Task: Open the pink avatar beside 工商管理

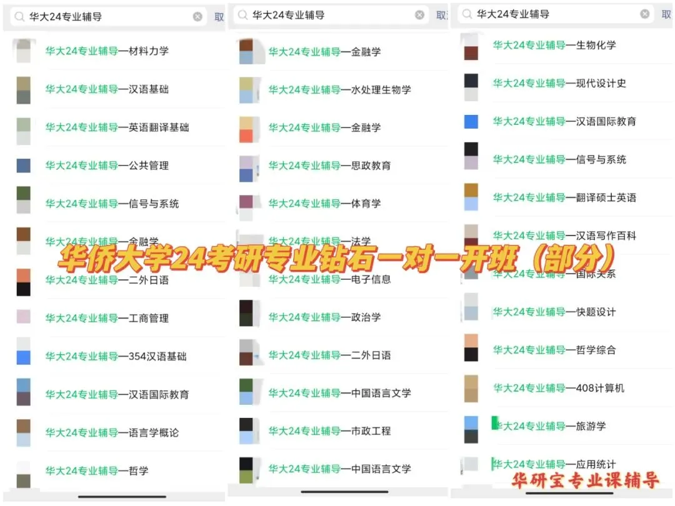Action: [x=23, y=316]
